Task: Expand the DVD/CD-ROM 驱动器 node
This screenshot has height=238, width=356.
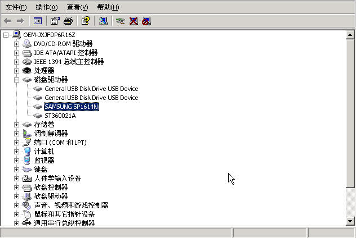Action: 16,44
